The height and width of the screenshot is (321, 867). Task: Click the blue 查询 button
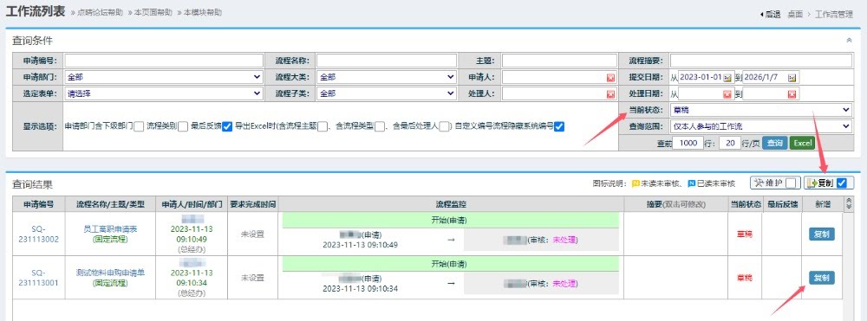click(774, 143)
